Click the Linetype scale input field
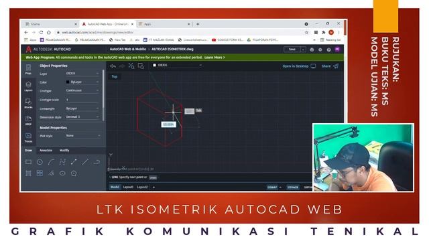This screenshot has width=429, height=241. tap(82, 100)
